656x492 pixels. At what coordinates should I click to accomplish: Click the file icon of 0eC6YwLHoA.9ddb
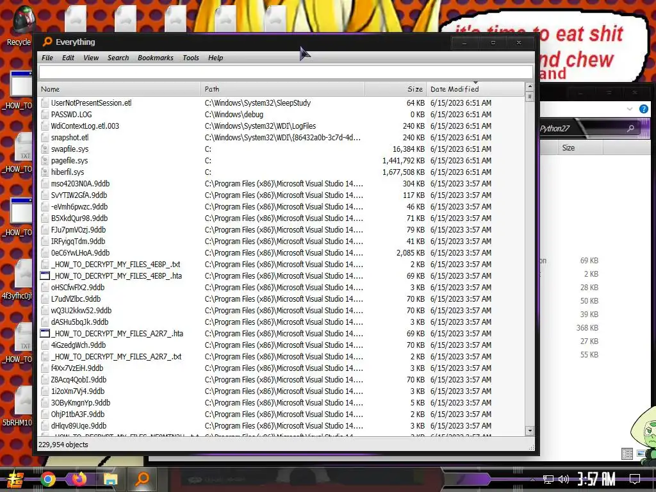point(45,252)
